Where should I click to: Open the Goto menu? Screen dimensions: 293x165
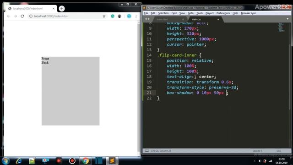(190, 13)
